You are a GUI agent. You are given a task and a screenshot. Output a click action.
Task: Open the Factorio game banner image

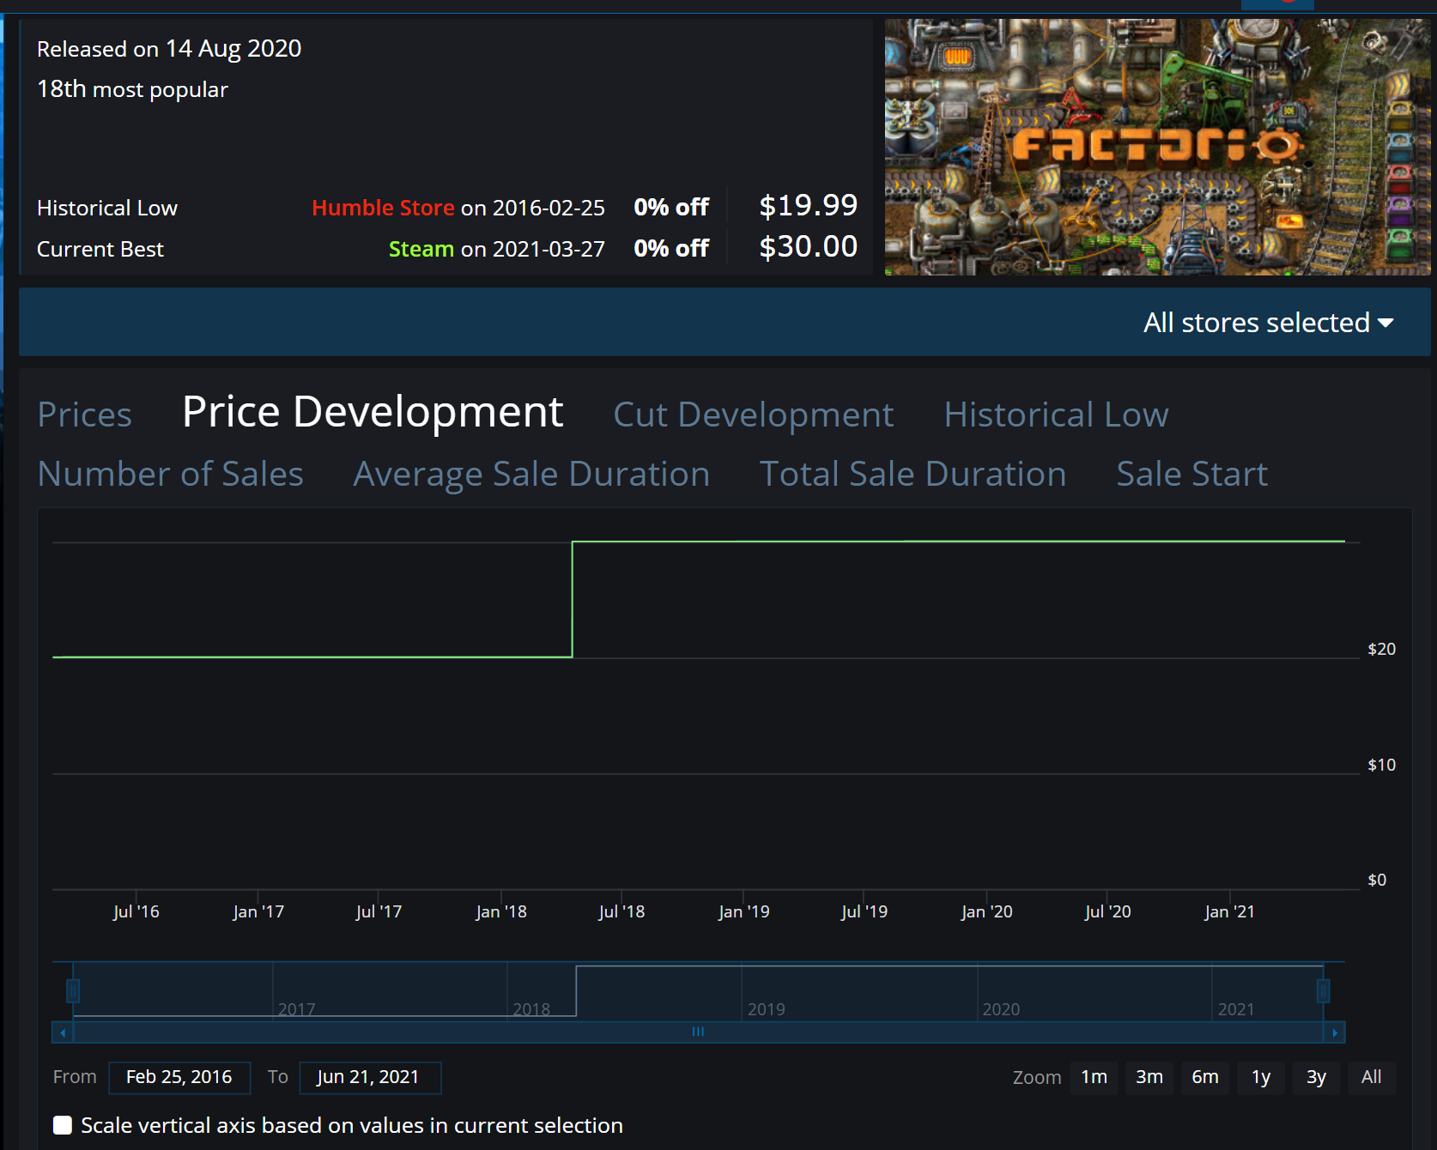(x=1157, y=147)
